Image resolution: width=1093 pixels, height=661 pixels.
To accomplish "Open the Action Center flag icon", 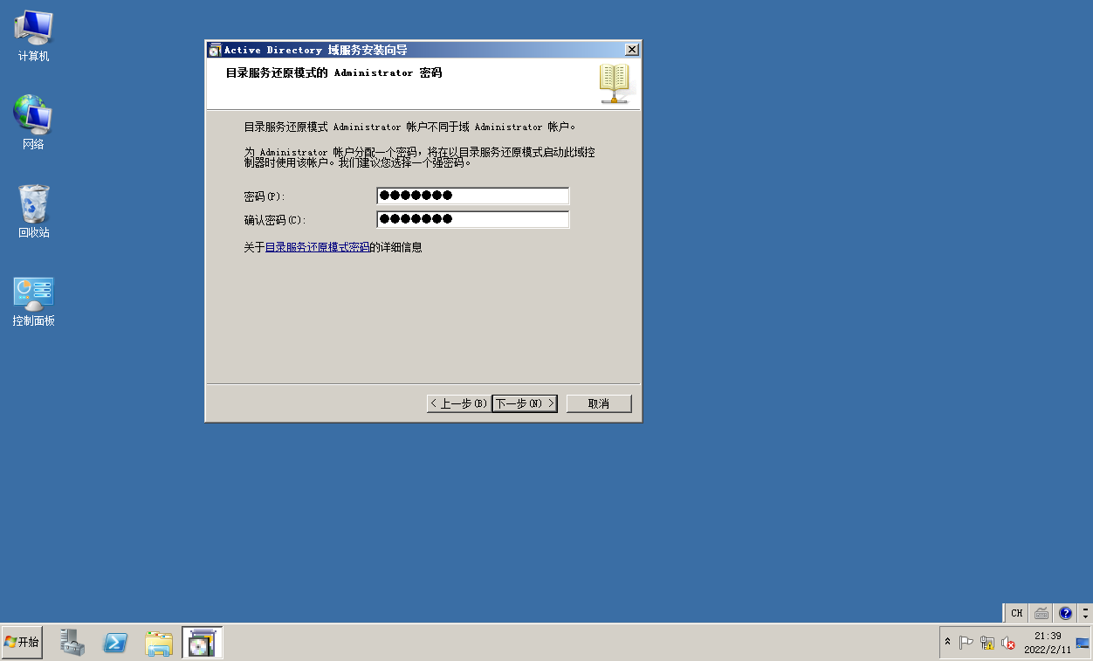I will 966,643.
